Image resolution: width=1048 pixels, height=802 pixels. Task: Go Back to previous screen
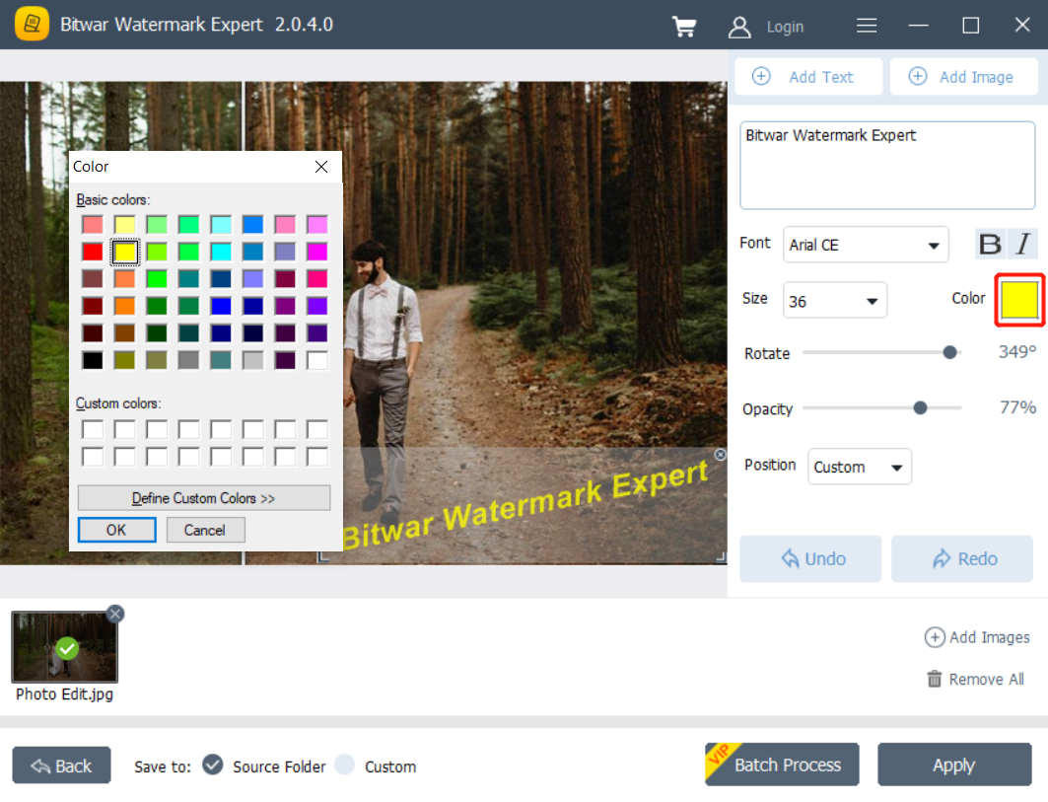point(61,766)
